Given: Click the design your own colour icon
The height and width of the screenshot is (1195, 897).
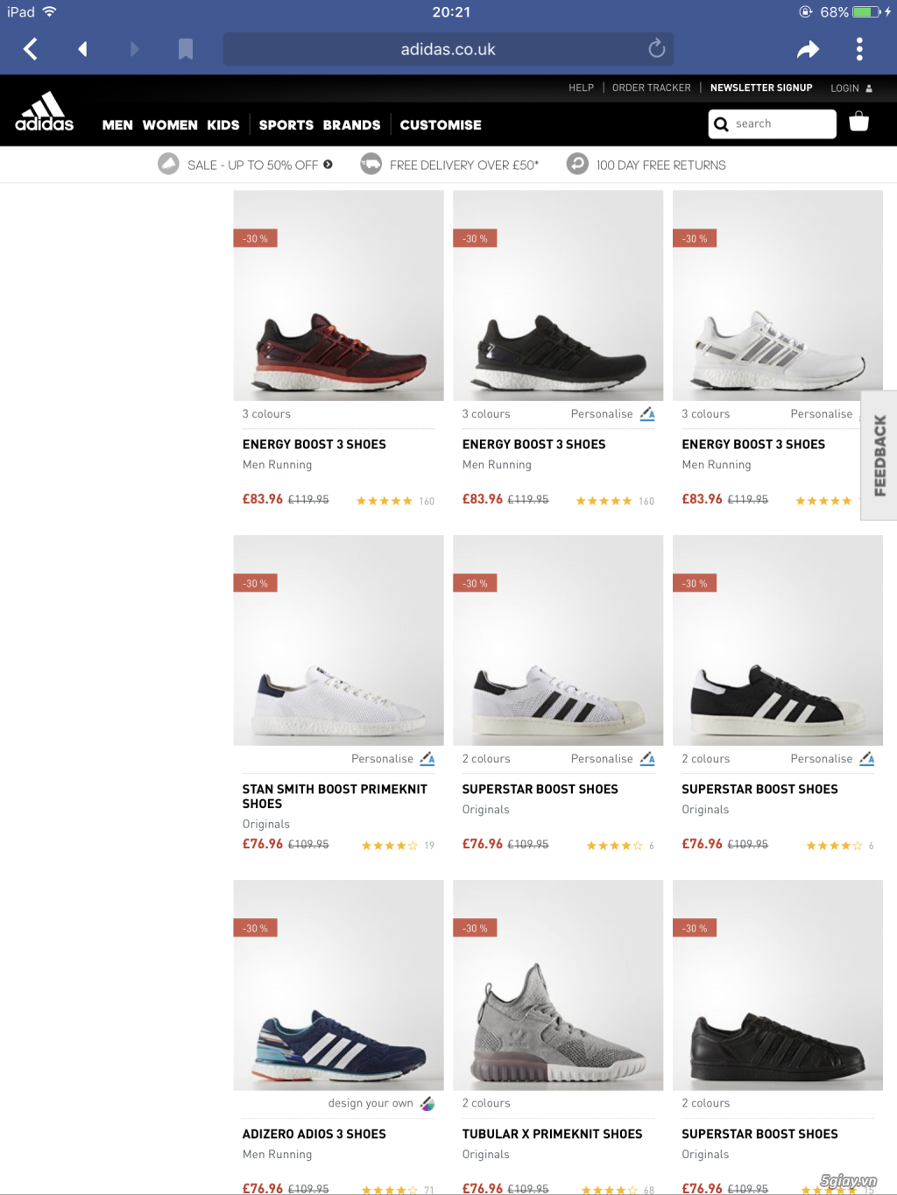Looking at the screenshot, I should [427, 1103].
